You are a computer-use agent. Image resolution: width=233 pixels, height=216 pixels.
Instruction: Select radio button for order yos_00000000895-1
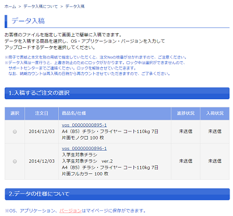click(x=15, y=132)
